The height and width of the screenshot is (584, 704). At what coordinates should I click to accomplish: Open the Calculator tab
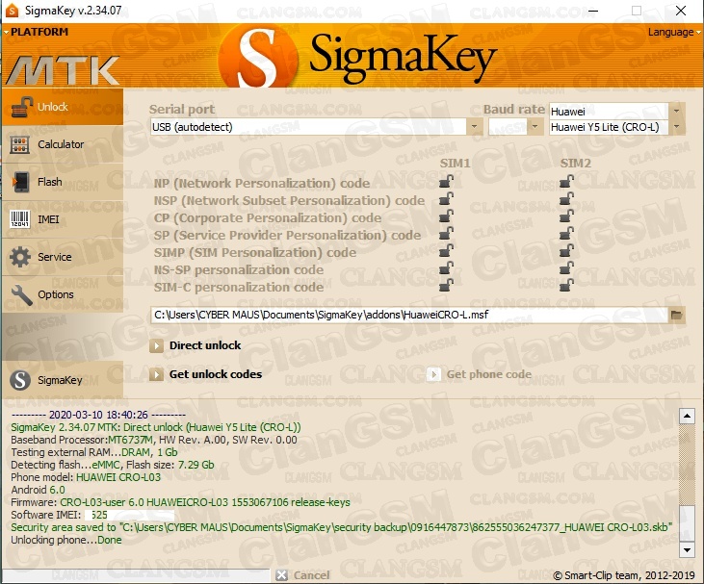coord(63,144)
